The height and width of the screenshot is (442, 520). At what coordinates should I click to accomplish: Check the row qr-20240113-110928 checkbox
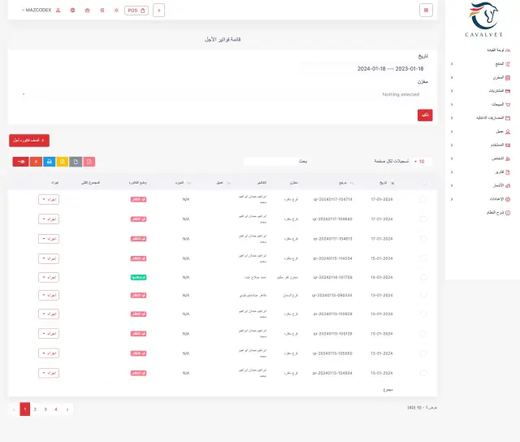coord(423,314)
